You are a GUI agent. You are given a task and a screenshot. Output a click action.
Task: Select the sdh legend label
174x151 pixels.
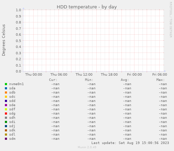tap(12, 118)
